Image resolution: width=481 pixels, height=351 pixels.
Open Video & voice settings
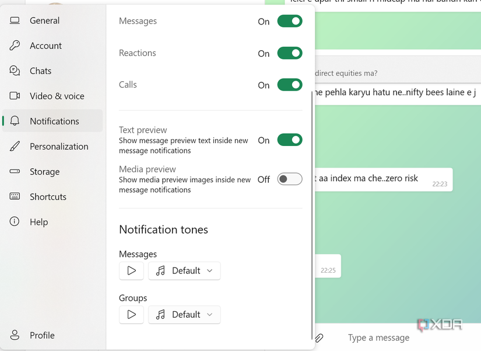point(52,96)
